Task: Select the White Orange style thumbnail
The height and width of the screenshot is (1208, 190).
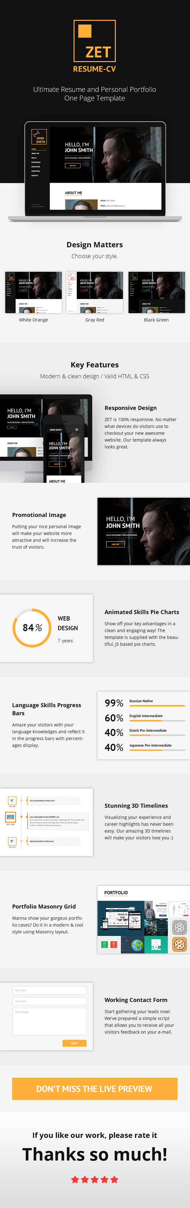Action: click(33, 292)
